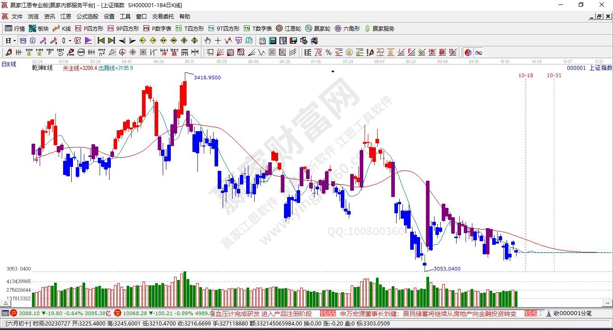
Task: Jump to first bar arrow icon
Action: tap(101, 41)
